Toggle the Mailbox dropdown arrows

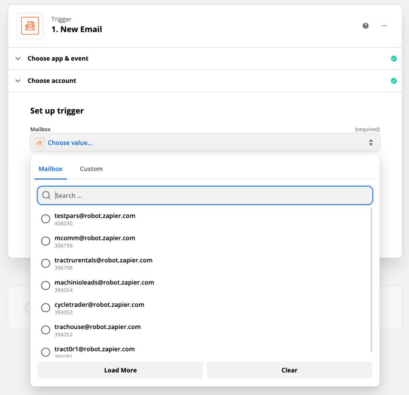[x=371, y=143]
